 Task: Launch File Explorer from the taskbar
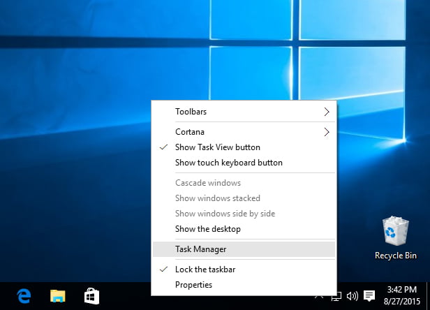(x=57, y=296)
